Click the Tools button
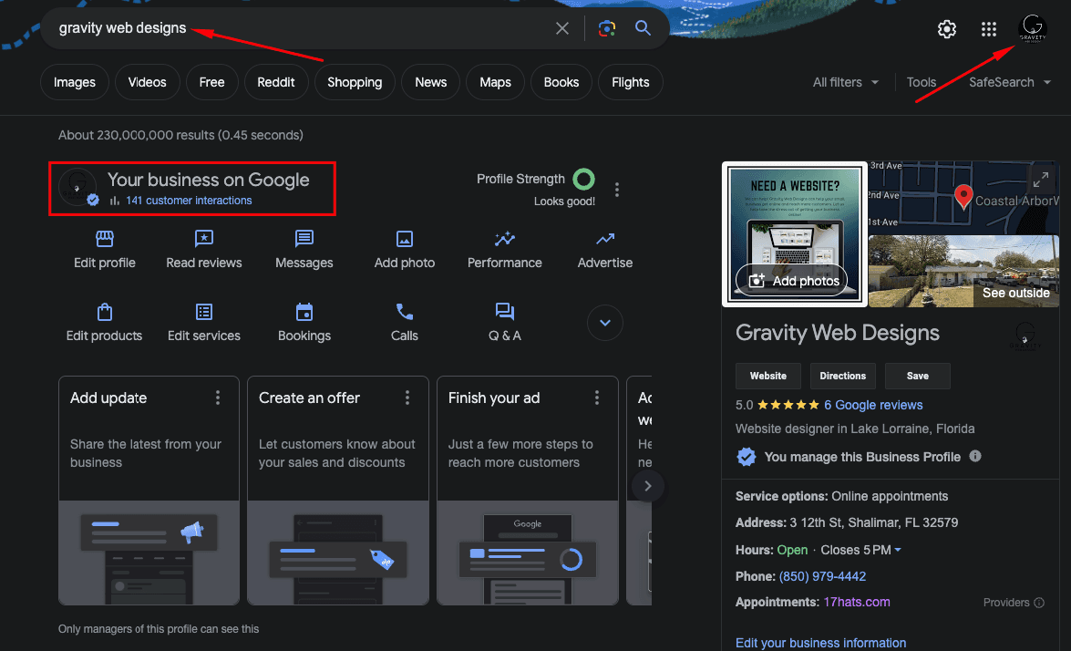Screen dimensions: 1071x651 pos(921,82)
